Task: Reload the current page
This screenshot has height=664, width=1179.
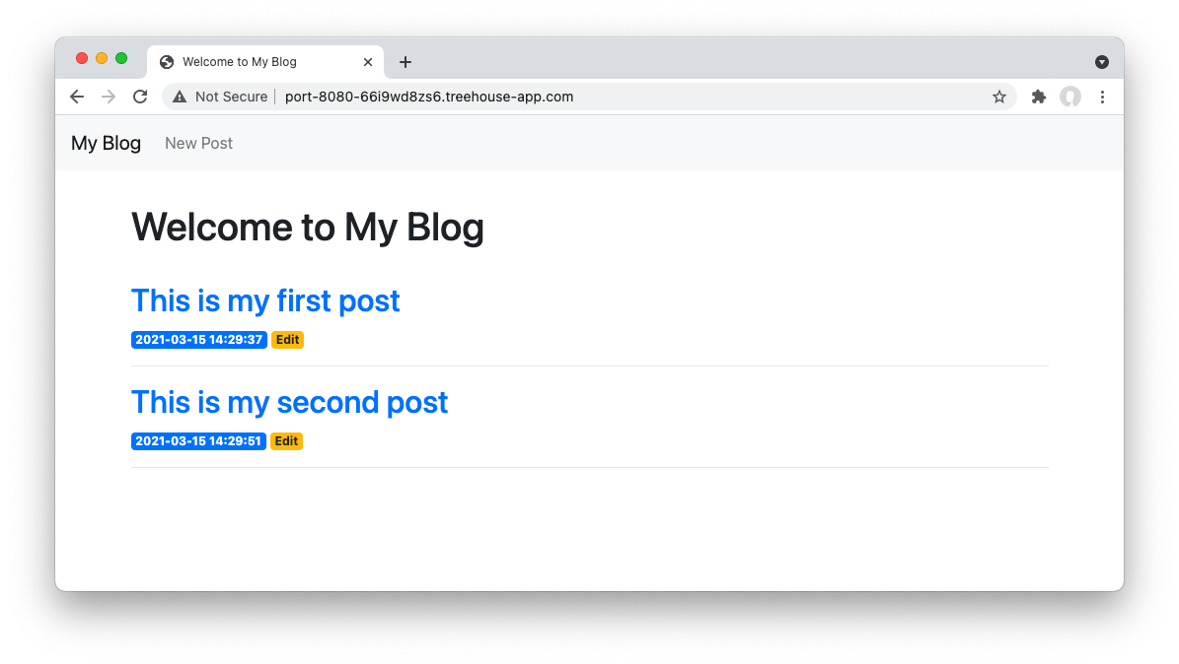Action: [x=140, y=97]
